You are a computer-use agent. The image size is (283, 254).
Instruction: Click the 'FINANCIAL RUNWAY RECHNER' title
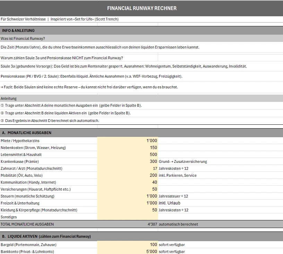pos(142,8)
